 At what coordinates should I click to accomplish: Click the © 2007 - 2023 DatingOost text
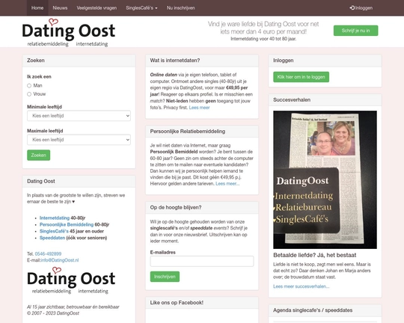53,313
